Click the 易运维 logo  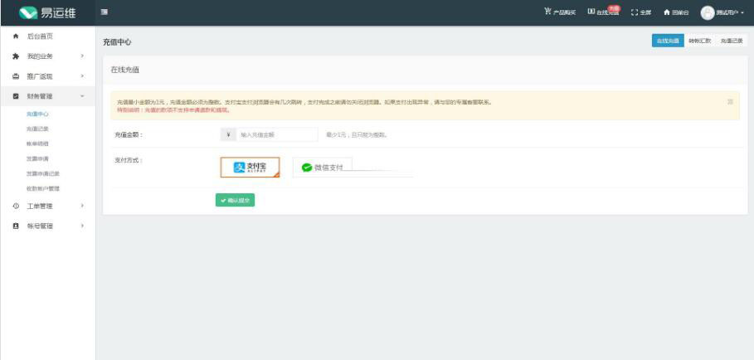click(47, 13)
